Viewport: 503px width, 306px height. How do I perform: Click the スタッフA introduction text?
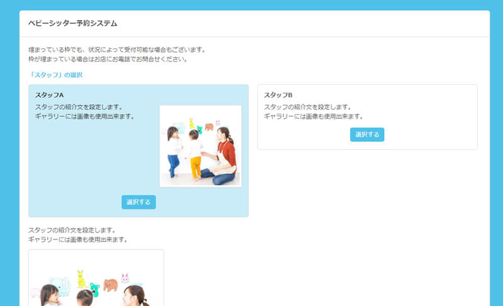click(x=84, y=112)
